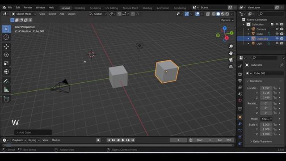Toggle viewport overlays

point(198,14)
